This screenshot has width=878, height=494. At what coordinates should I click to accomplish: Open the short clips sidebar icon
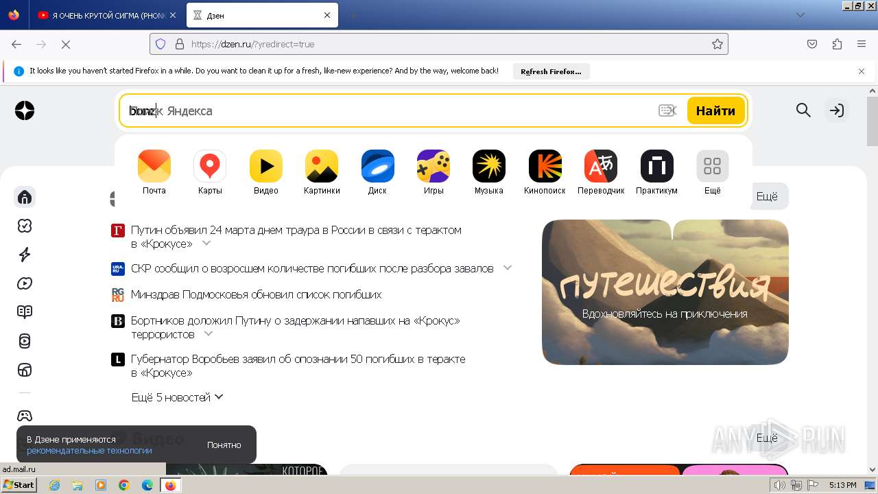[25, 341]
